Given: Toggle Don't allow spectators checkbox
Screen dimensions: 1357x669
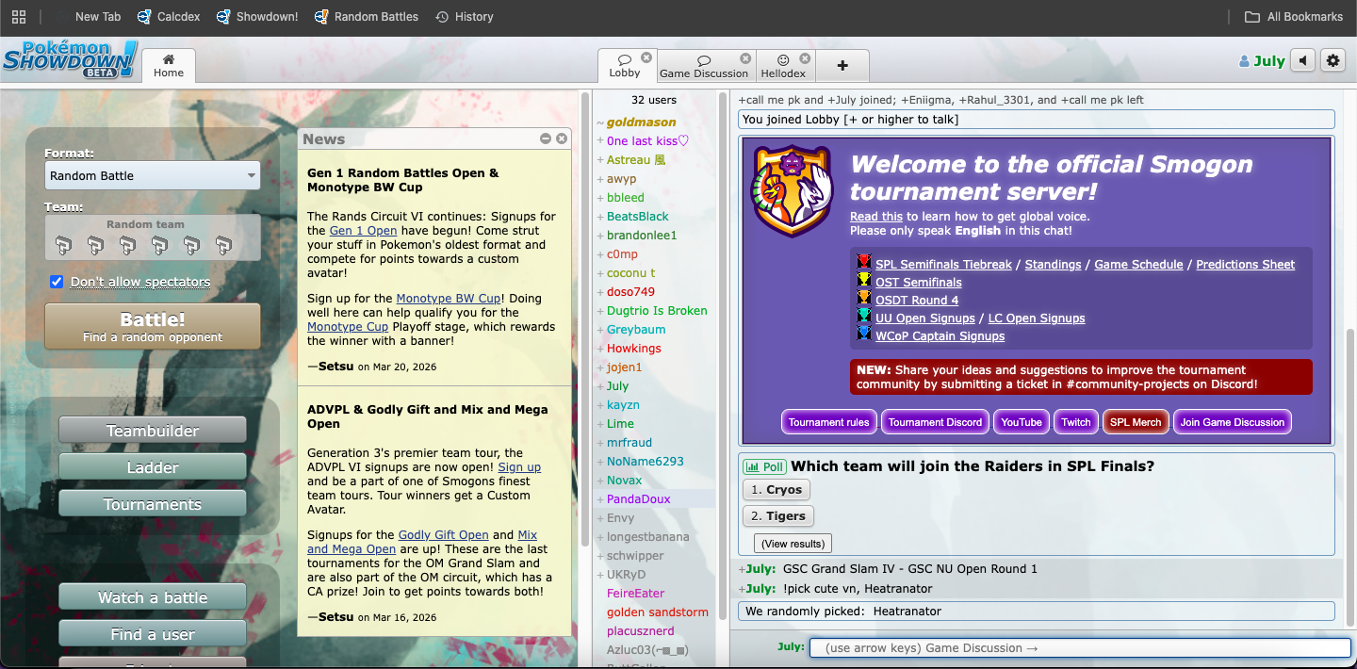Looking at the screenshot, I should point(57,282).
